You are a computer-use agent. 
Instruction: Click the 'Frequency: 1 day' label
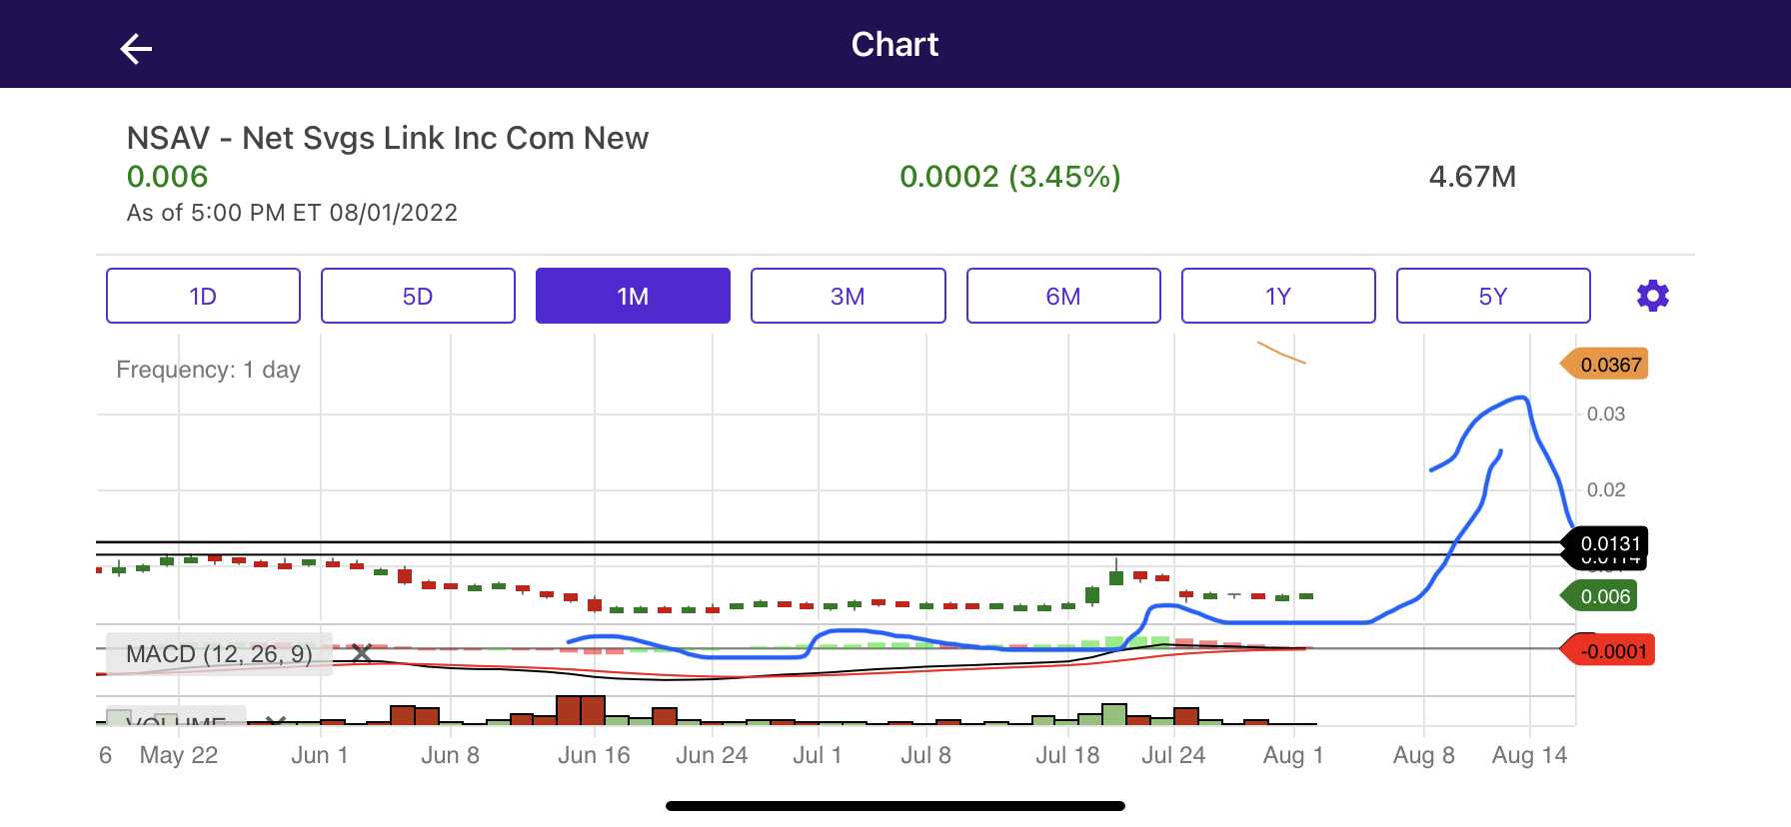(x=208, y=370)
